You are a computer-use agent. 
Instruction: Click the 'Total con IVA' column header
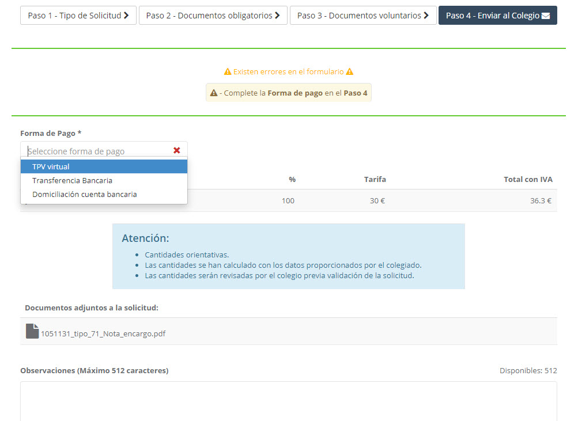pyautogui.click(x=528, y=179)
